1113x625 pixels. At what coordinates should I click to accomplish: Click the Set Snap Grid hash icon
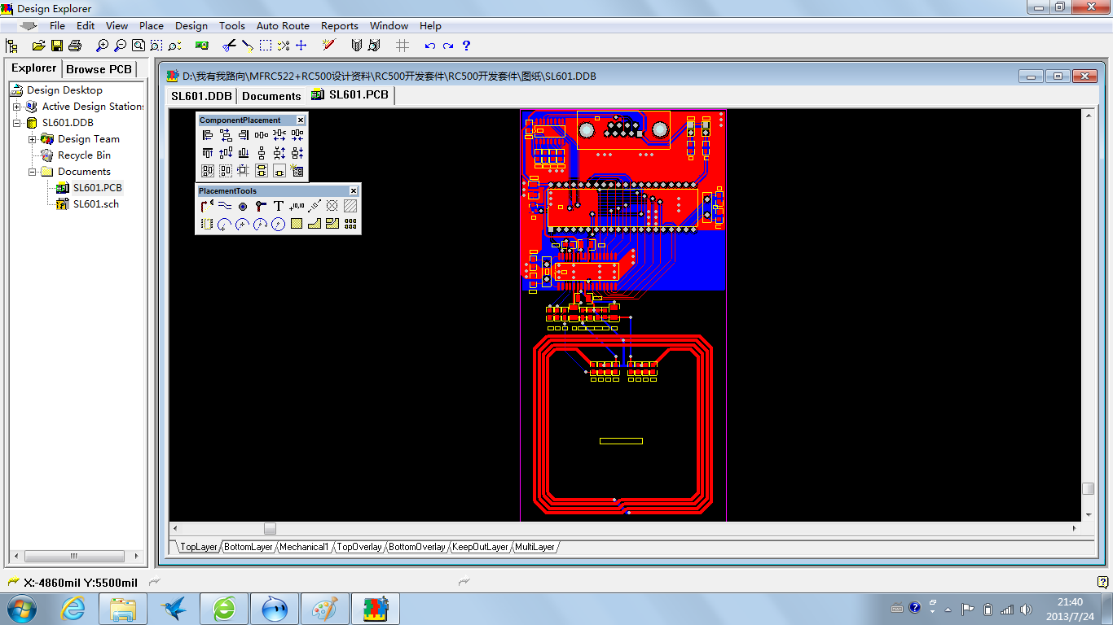click(403, 46)
